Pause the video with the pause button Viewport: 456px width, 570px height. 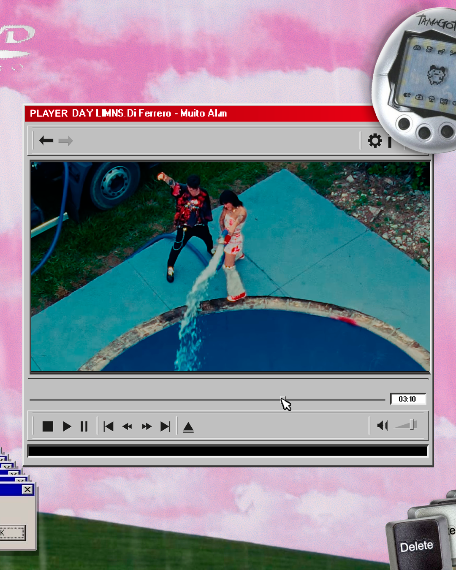[84, 426]
